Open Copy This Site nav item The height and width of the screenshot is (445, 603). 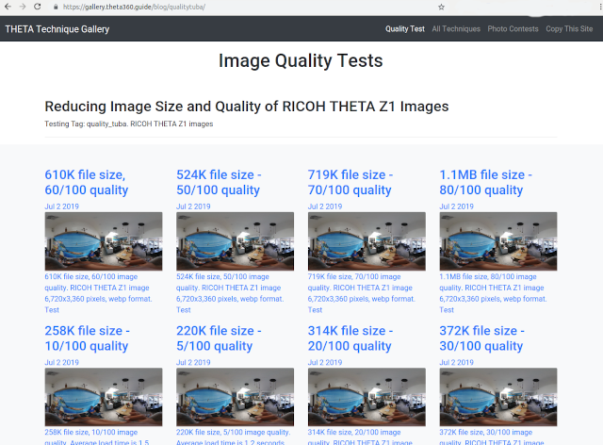coord(569,29)
